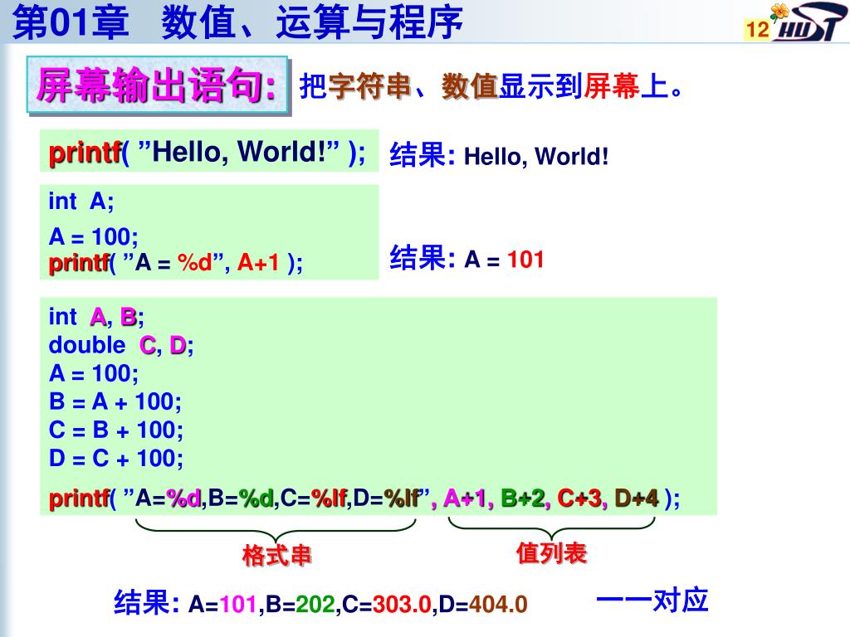
Task: Click the argument B+2 in the value list
Action: coord(522,498)
